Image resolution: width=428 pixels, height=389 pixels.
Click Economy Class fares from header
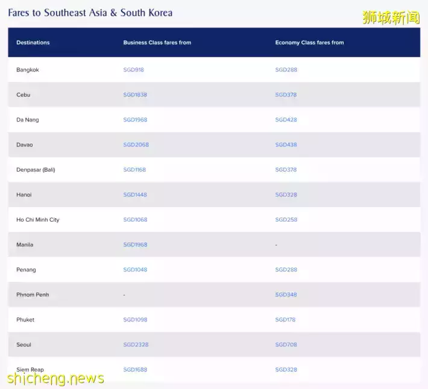pos(309,43)
